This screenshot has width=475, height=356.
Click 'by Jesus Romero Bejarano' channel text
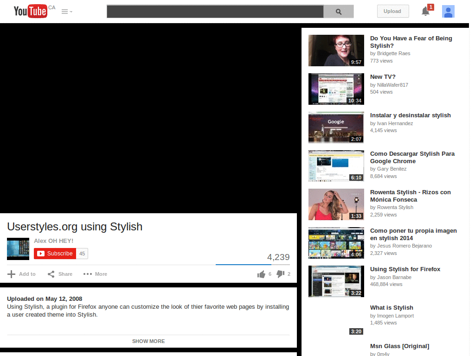[x=401, y=246]
